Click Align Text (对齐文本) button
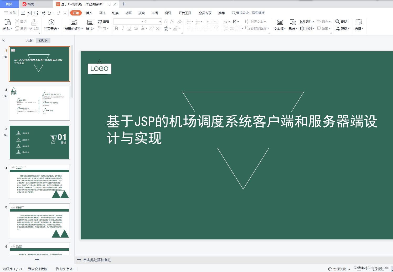This screenshot has height=272, width=393. point(256,22)
